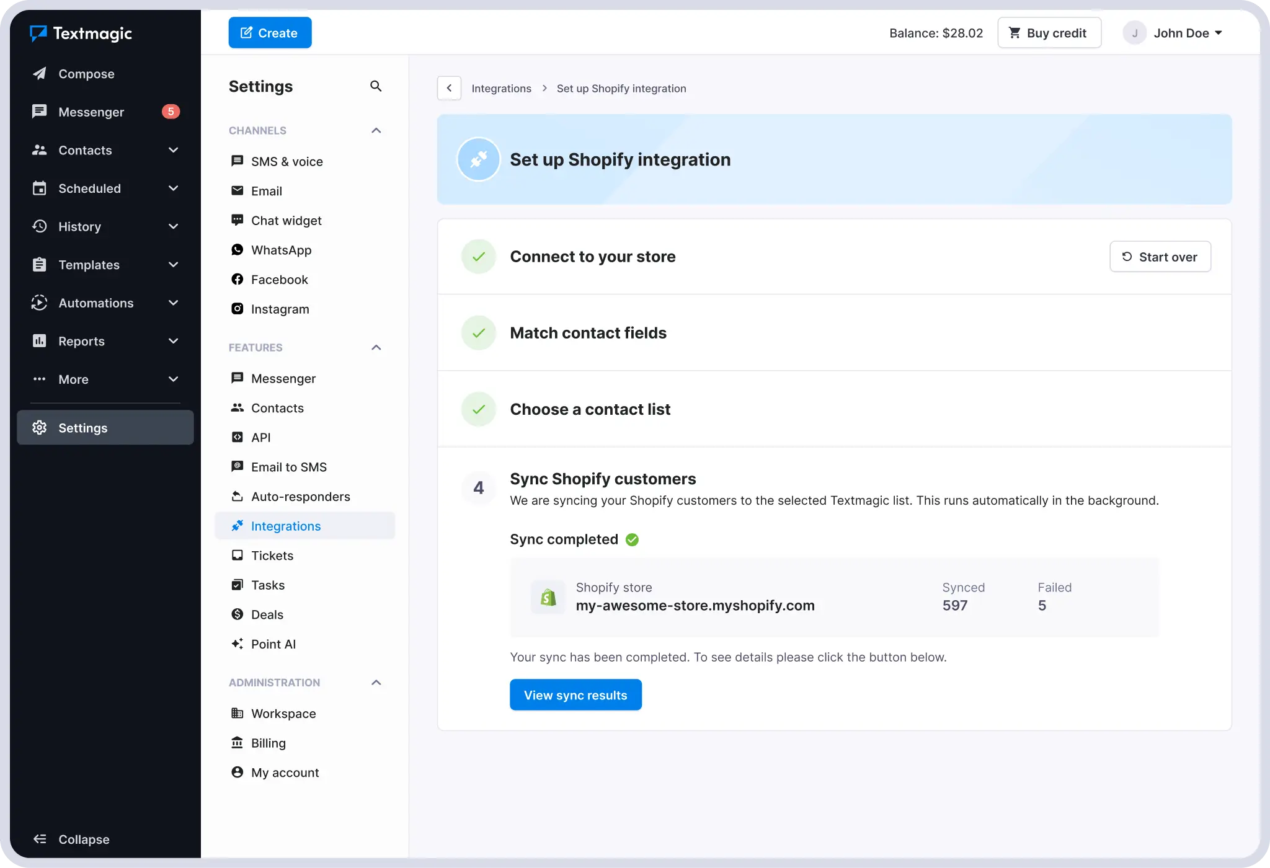Click the Point AI sparkle icon
Screen dimensions: 1270x868
pyautogui.click(x=237, y=644)
